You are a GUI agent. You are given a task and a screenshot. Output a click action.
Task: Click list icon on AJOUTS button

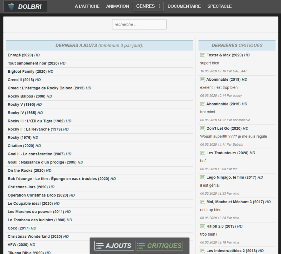coord(100,245)
